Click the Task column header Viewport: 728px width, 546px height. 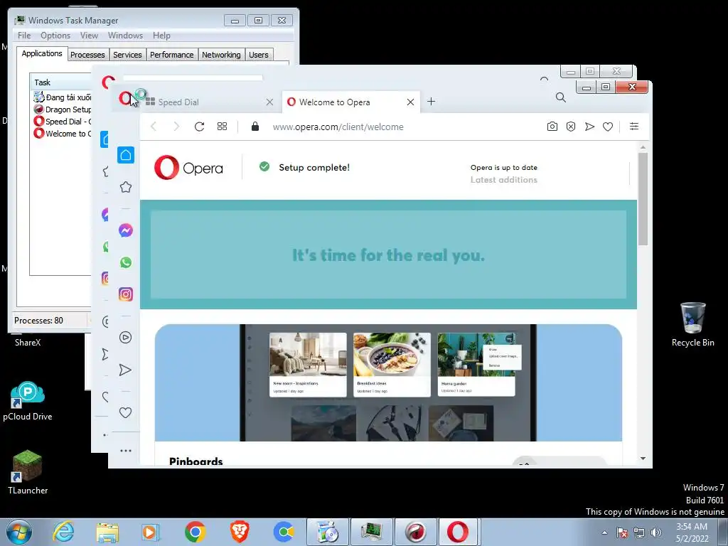pos(60,82)
